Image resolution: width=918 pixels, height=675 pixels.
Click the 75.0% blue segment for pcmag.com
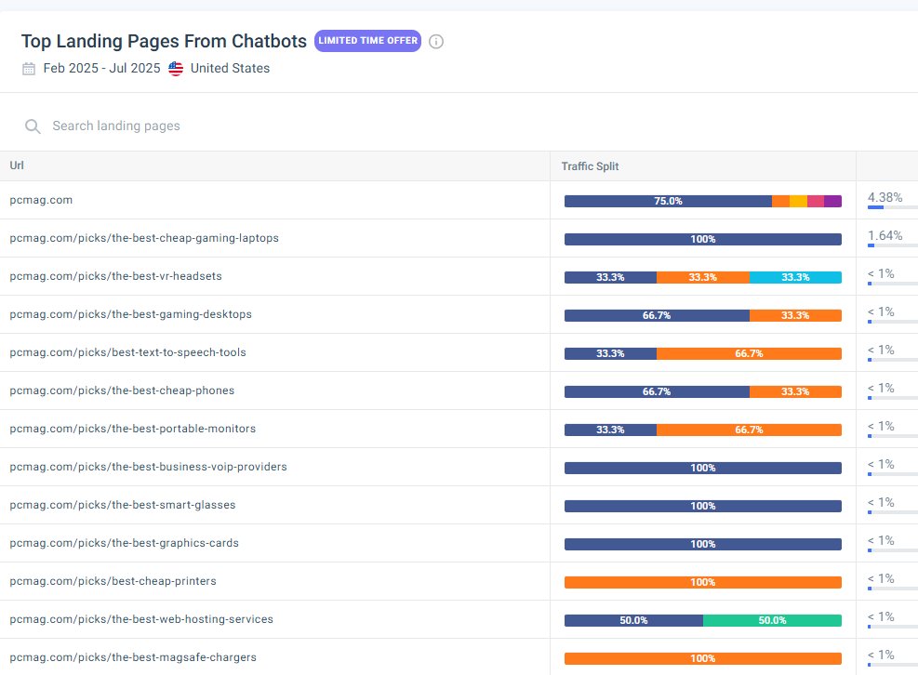click(668, 201)
